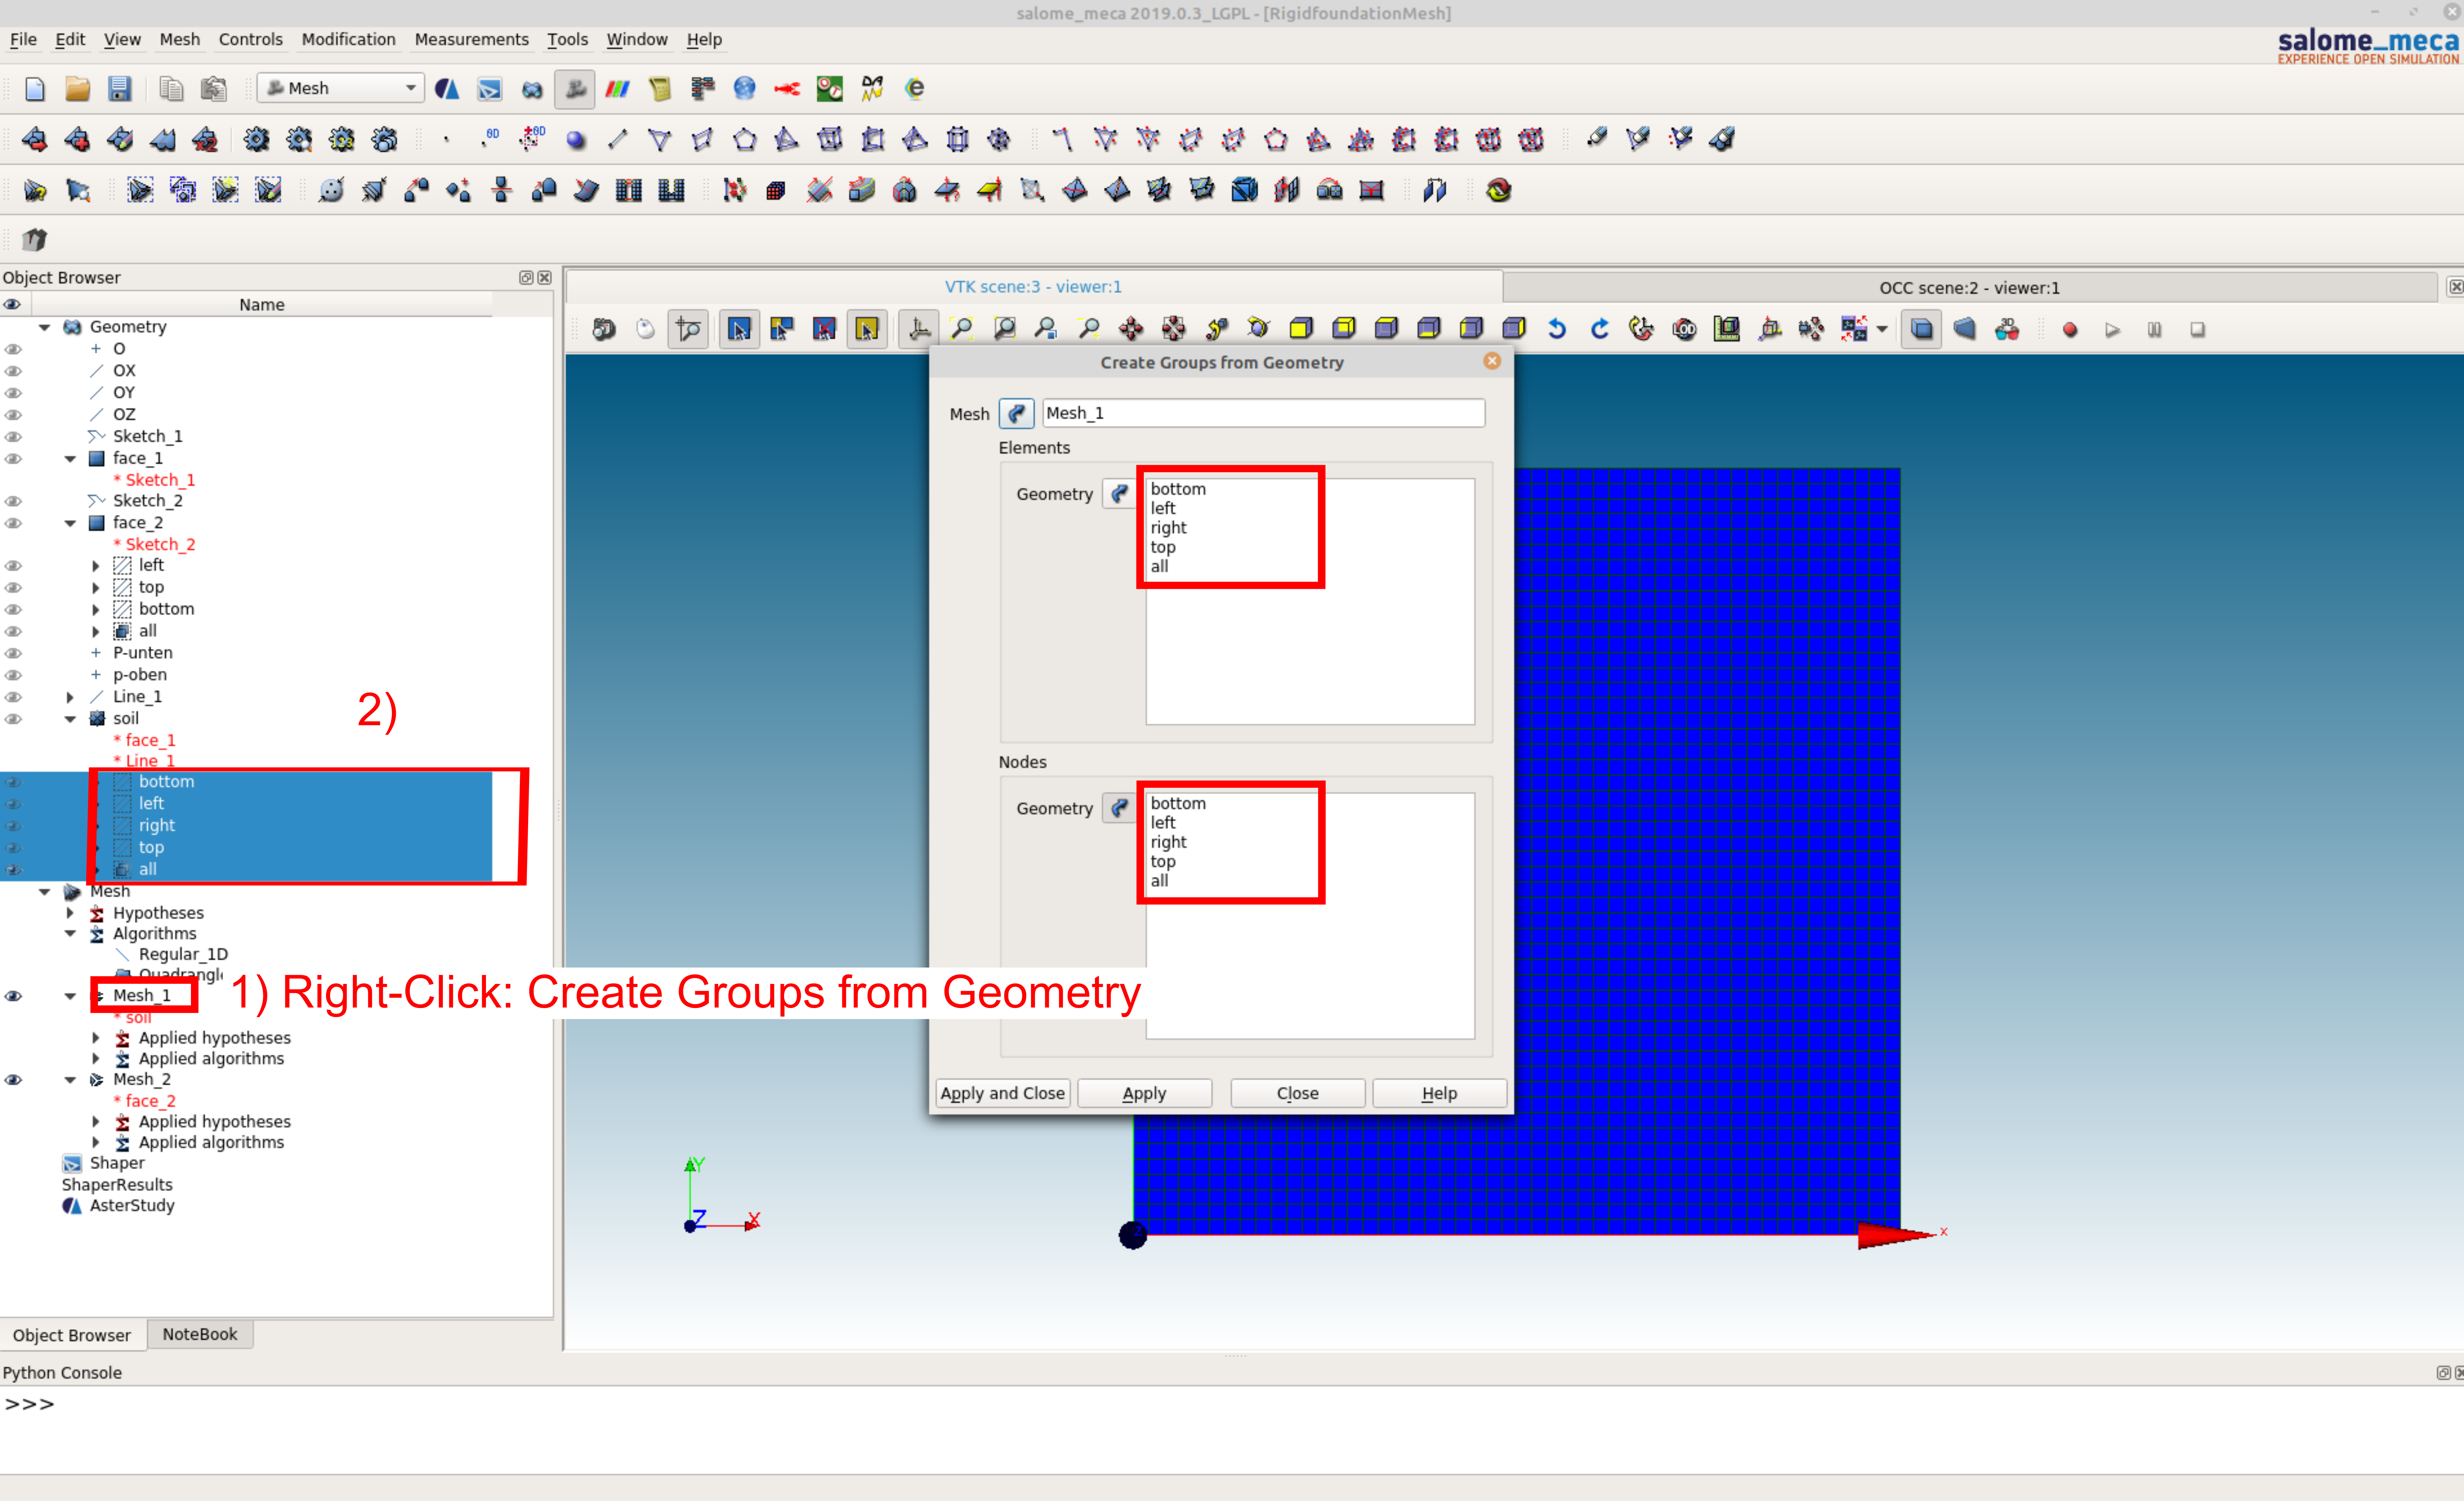Switch to the OCC scene:2 viewer tab
Screen dimensions: 2464x1501
coord(1969,288)
